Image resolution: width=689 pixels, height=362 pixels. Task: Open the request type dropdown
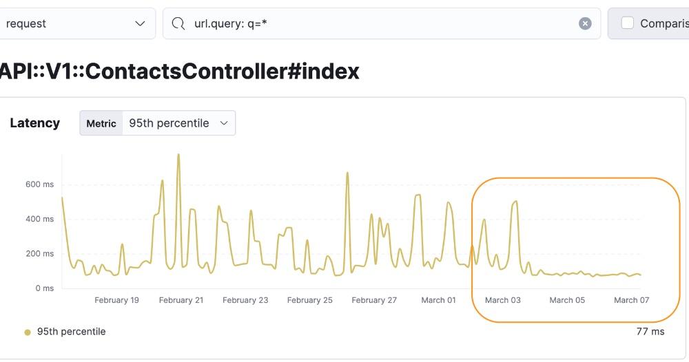pos(76,23)
